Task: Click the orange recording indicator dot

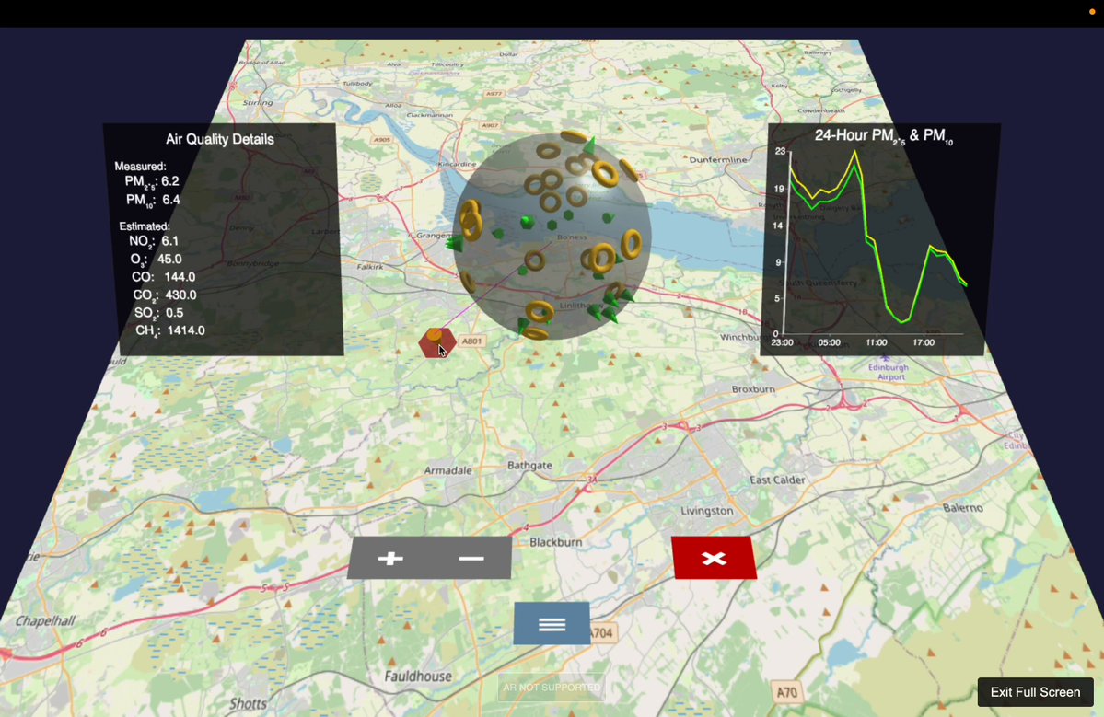Action: tap(1092, 12)
